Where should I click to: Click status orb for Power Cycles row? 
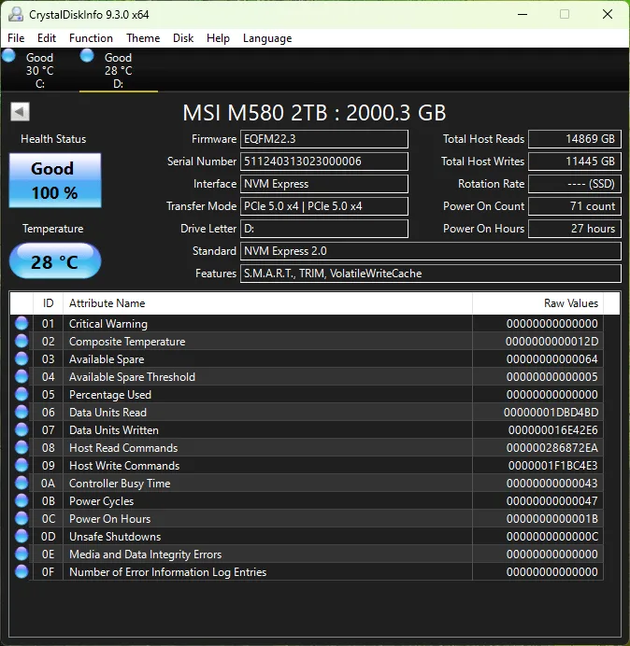tap(21, 500)
